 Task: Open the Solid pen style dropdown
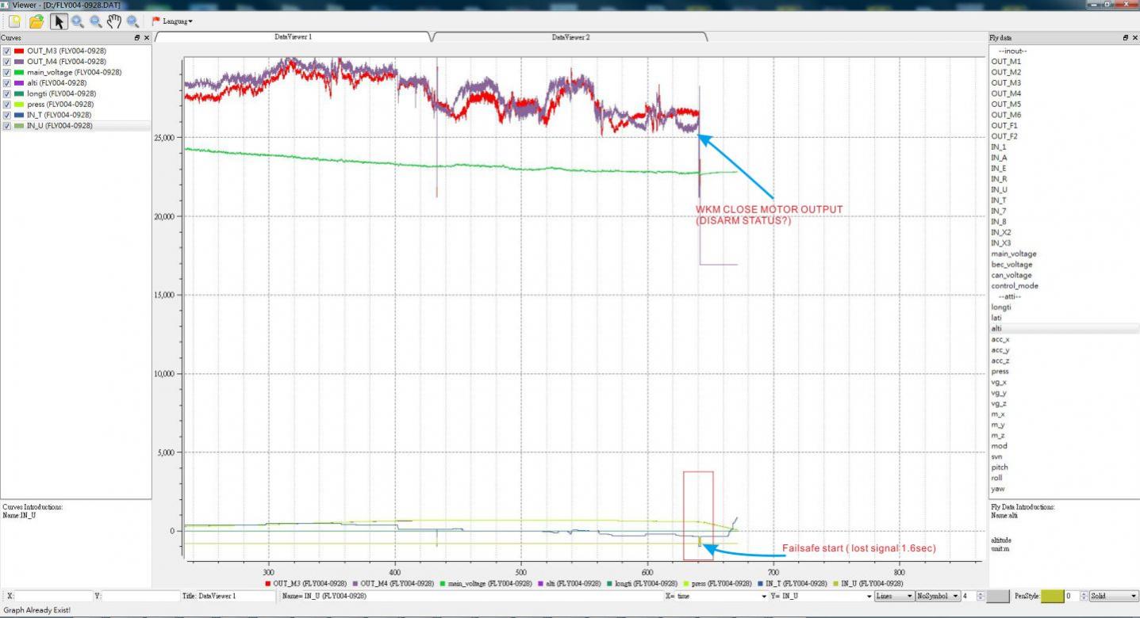(1112, 596)
